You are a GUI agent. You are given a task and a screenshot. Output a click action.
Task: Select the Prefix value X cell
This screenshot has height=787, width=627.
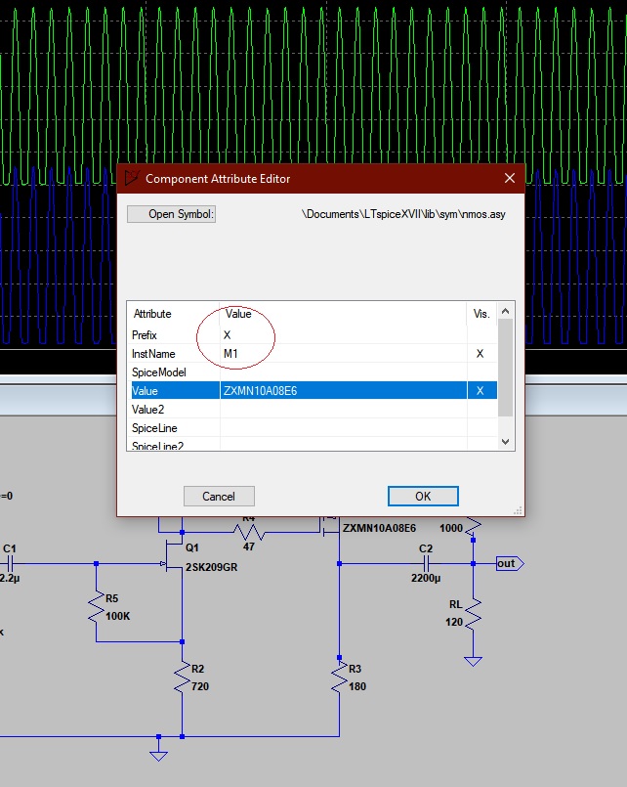pyautogui.click(x=344, y=334)
